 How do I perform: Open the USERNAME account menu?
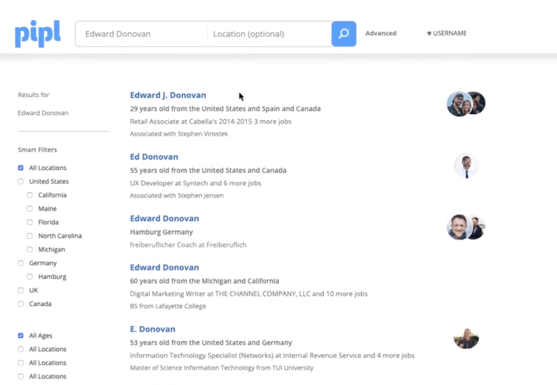coord(449,33)
